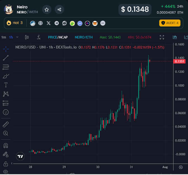Click the NEIRO / WETH pair name

point(27,12)
